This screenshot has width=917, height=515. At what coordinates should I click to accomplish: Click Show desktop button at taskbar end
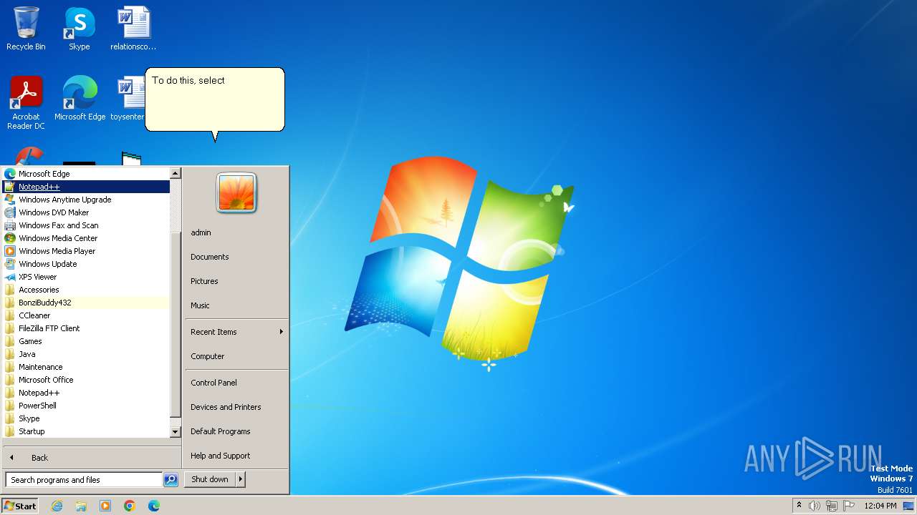pos(908,506)
